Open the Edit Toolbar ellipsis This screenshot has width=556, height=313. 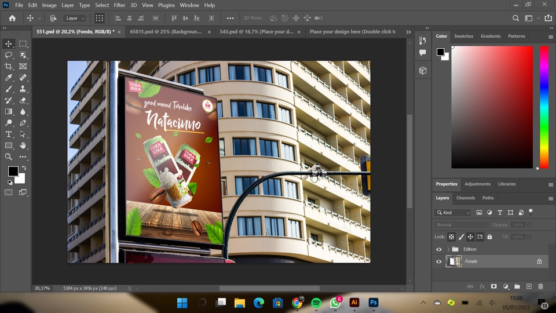click(x=23, y=156)
